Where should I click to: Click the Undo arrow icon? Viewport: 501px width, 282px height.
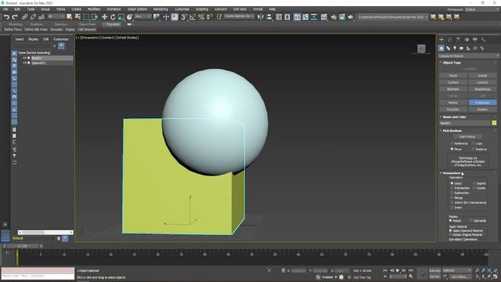pos(6,17)
